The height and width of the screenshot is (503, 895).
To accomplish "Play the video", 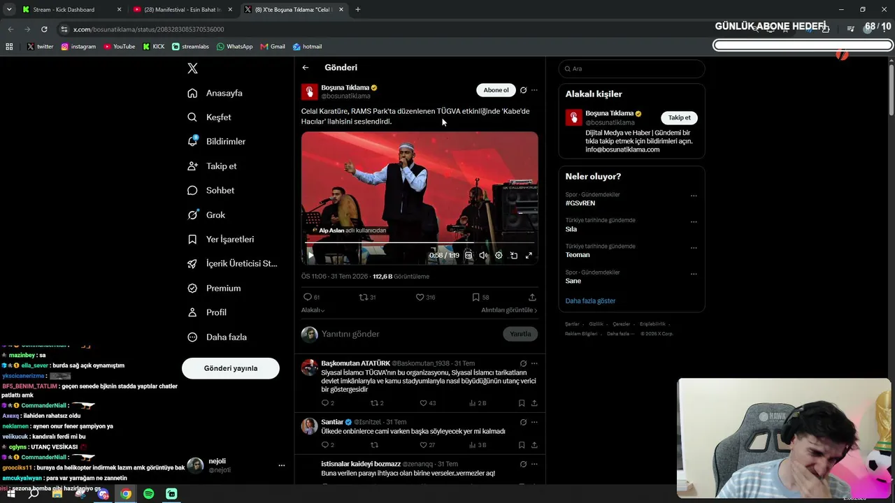I will pos(311,256).
